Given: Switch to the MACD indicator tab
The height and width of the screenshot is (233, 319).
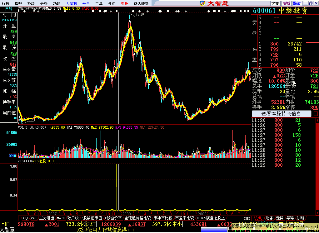Looking at the screenshot, I should point(61,218).
